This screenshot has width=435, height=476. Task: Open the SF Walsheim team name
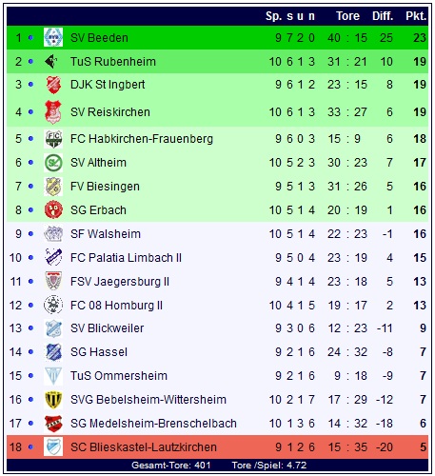106,234
